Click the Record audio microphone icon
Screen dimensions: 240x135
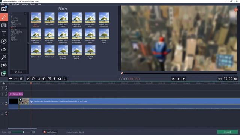pyautogui.click(x=54, y=79)
